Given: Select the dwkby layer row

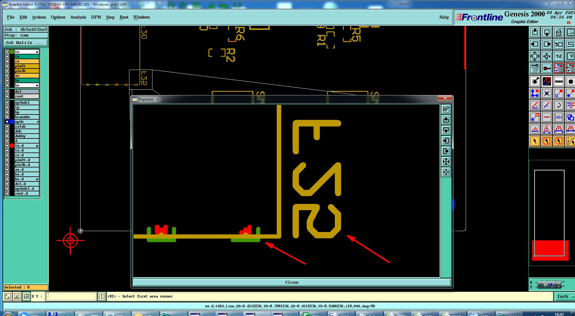Looking at the screenshot, I should (27, 136).
